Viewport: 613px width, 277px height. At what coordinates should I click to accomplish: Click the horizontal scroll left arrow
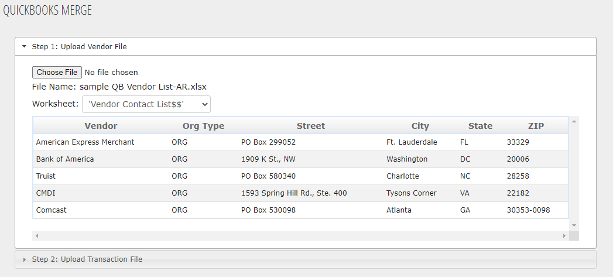37,235
